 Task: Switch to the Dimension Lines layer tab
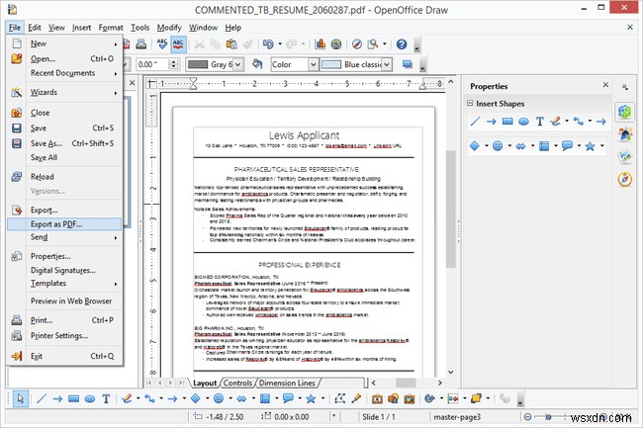287,383
